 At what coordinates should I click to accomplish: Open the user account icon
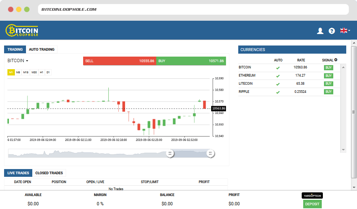tap(320, 31)
